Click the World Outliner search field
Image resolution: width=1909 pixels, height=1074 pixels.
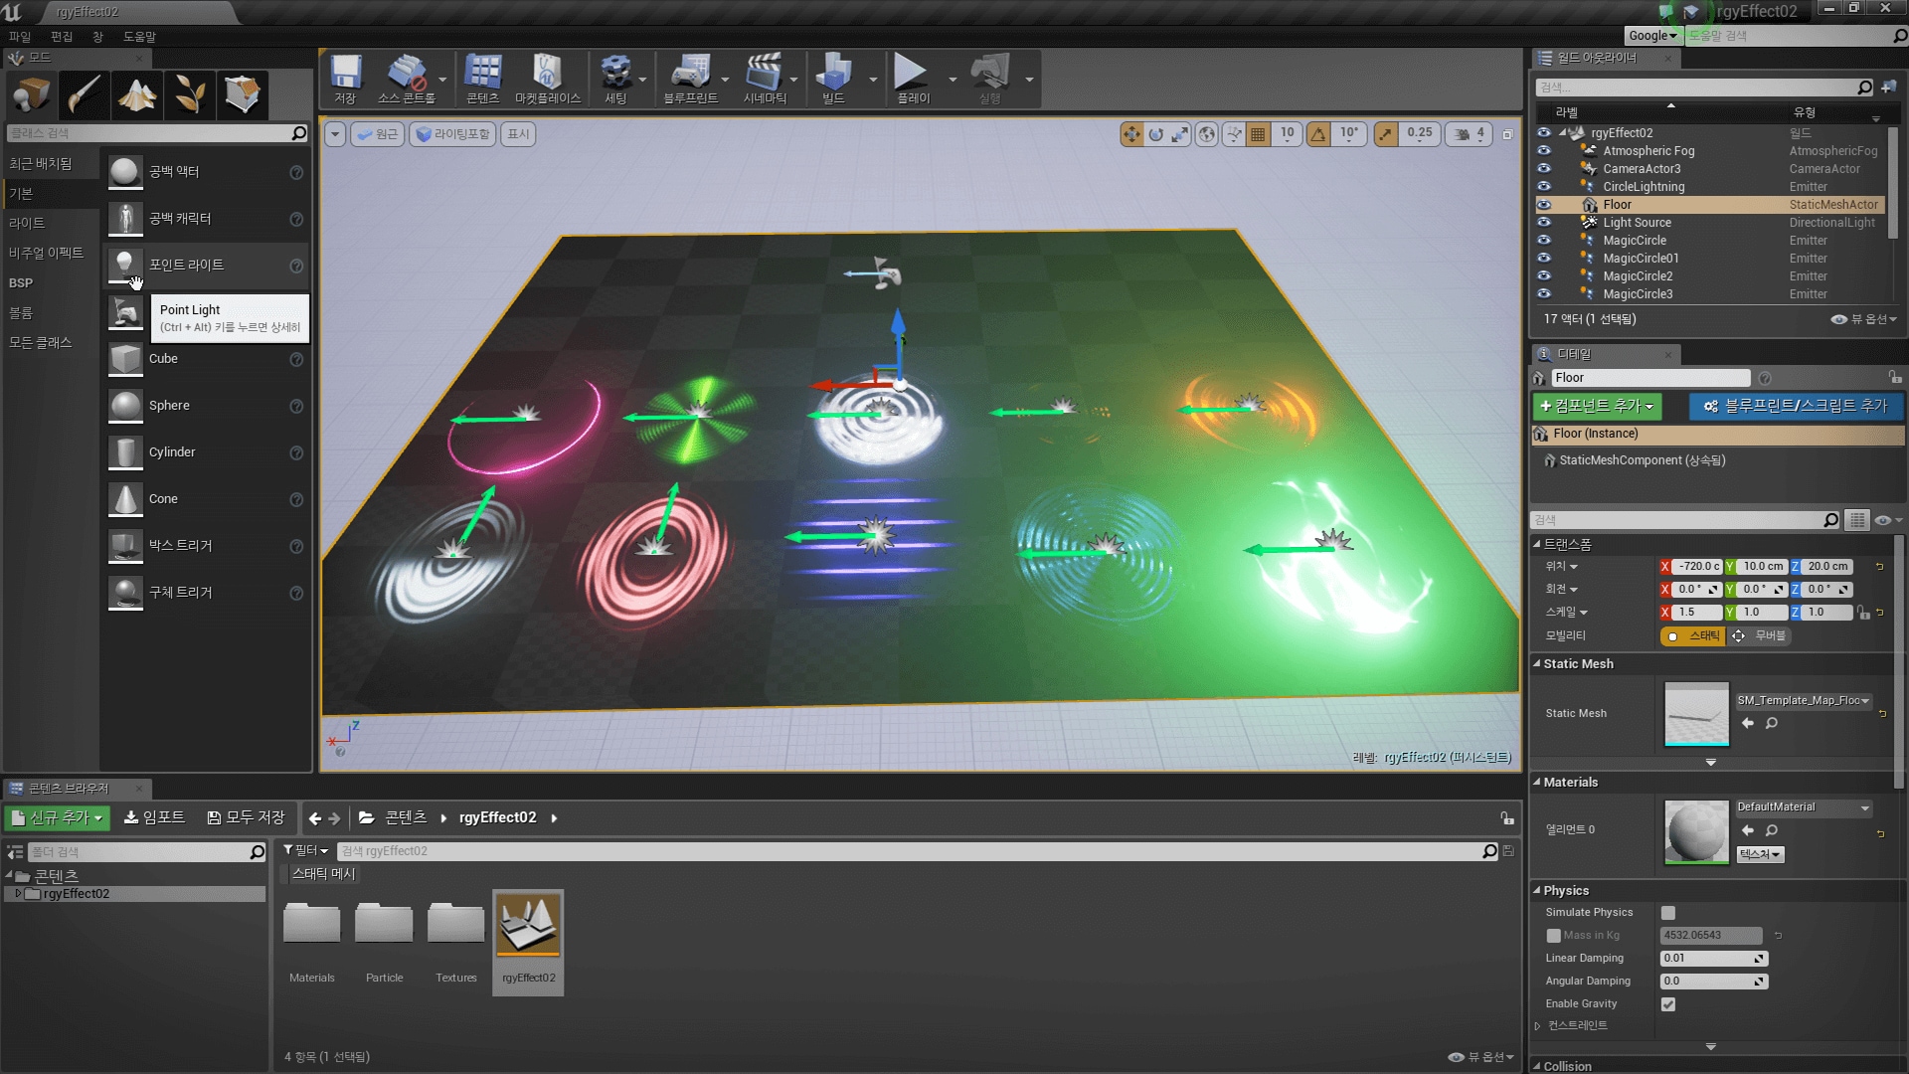tap(1704, 88)
